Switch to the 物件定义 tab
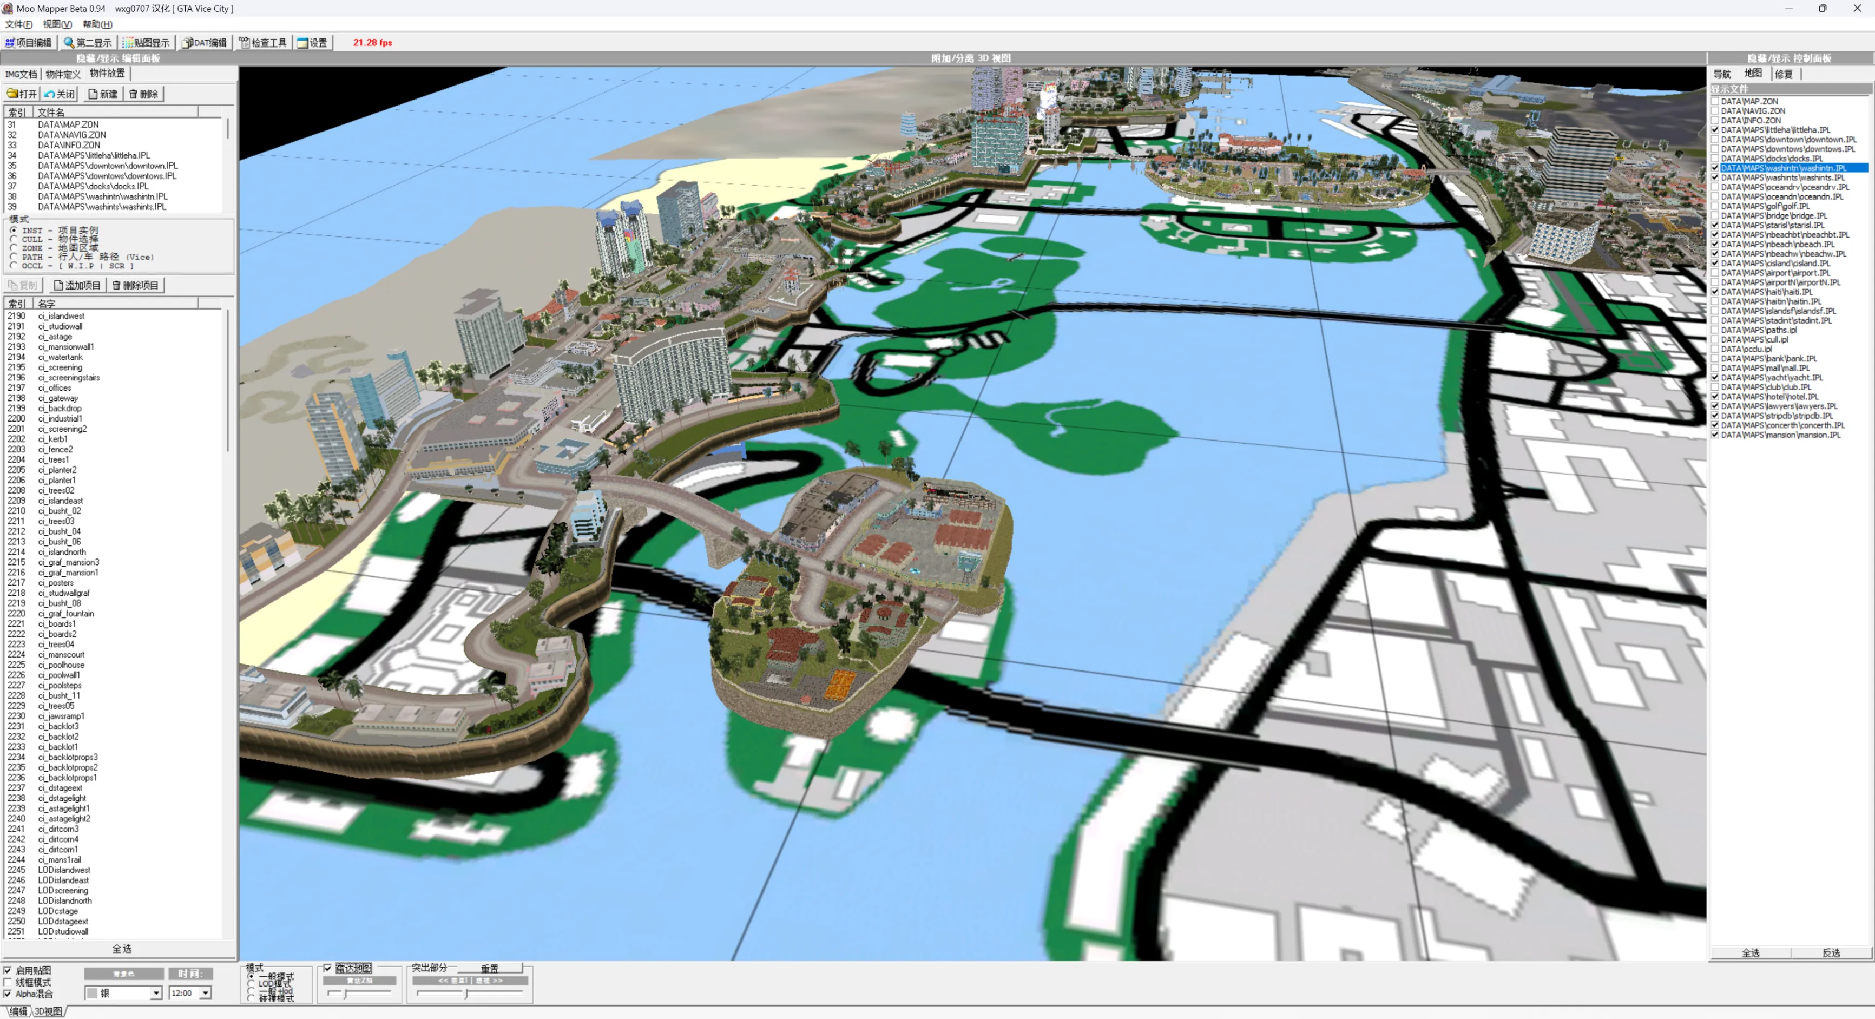This screenshot has width=1875, height=1019. [x=63, y=74]
